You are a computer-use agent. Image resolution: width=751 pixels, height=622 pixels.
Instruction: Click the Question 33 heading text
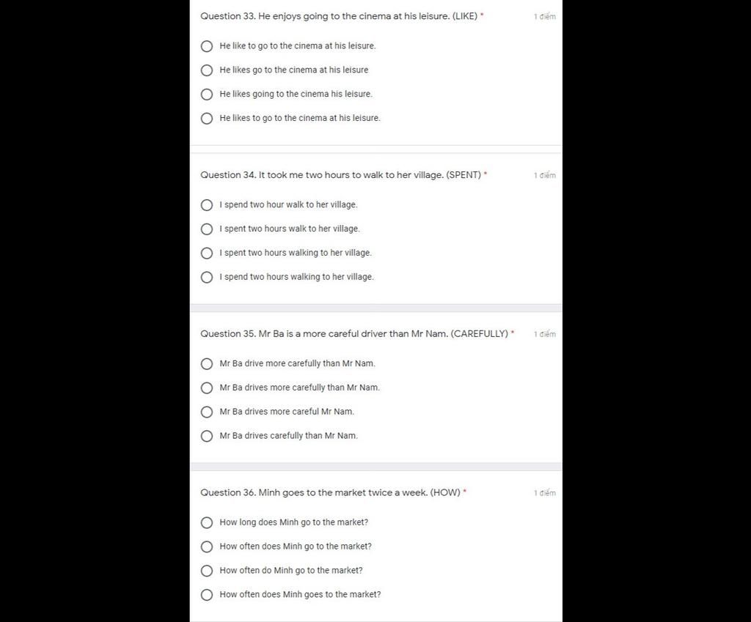(x=339, y=16)
